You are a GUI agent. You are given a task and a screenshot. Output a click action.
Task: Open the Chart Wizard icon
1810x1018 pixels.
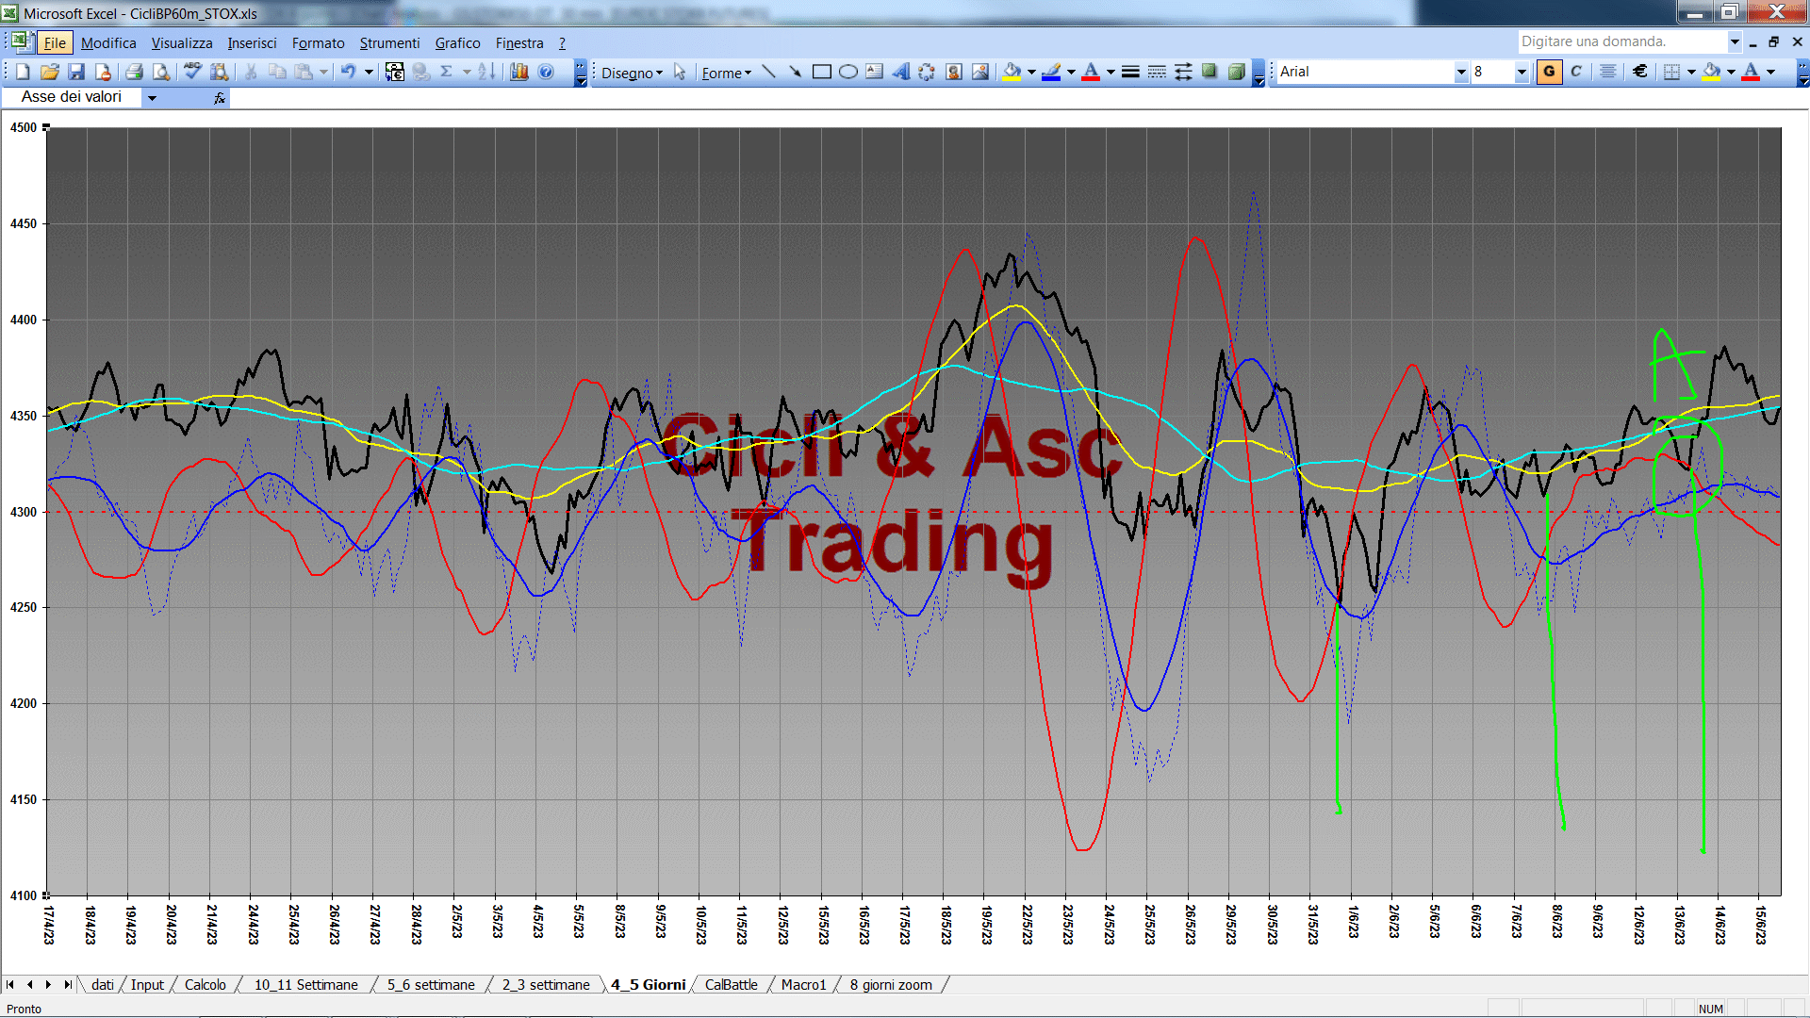(519, 72)
